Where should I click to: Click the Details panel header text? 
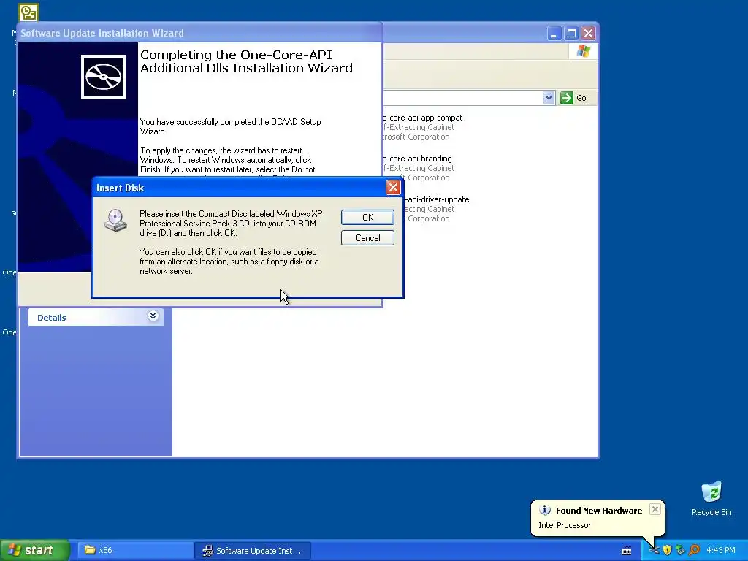52,318
